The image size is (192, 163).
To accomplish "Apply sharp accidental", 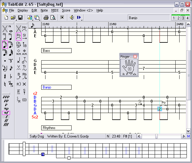I will coord(5,76).
